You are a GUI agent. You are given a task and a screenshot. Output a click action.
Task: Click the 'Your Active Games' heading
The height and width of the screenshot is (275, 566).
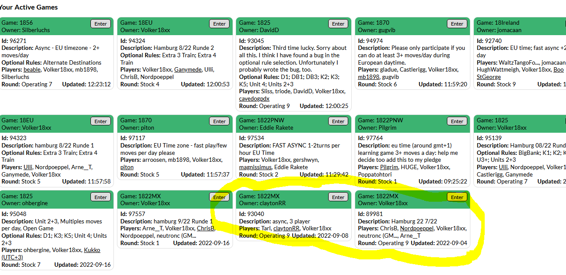(x=29, y=7)
